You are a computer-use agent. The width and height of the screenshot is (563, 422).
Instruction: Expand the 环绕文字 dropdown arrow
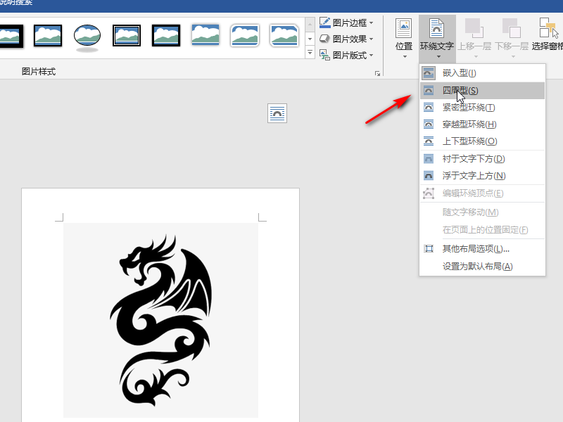[438, 57]
